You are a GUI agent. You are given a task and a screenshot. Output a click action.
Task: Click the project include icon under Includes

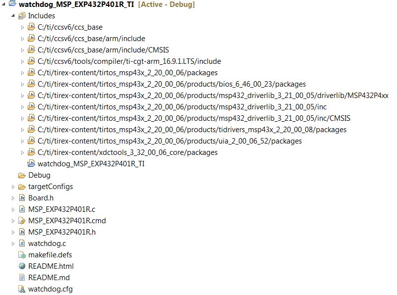tap(31, 163)
